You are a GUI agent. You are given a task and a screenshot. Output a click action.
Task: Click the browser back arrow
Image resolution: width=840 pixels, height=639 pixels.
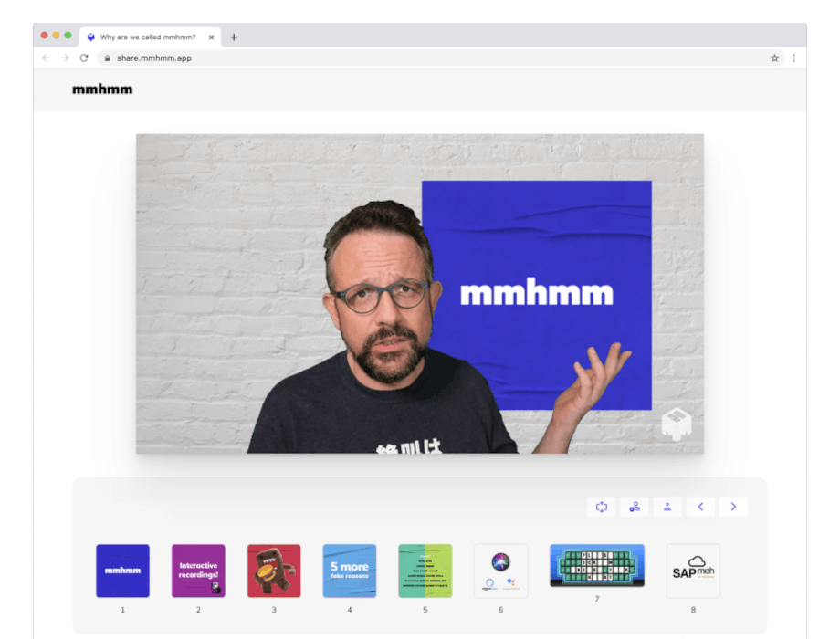(46, 58)
